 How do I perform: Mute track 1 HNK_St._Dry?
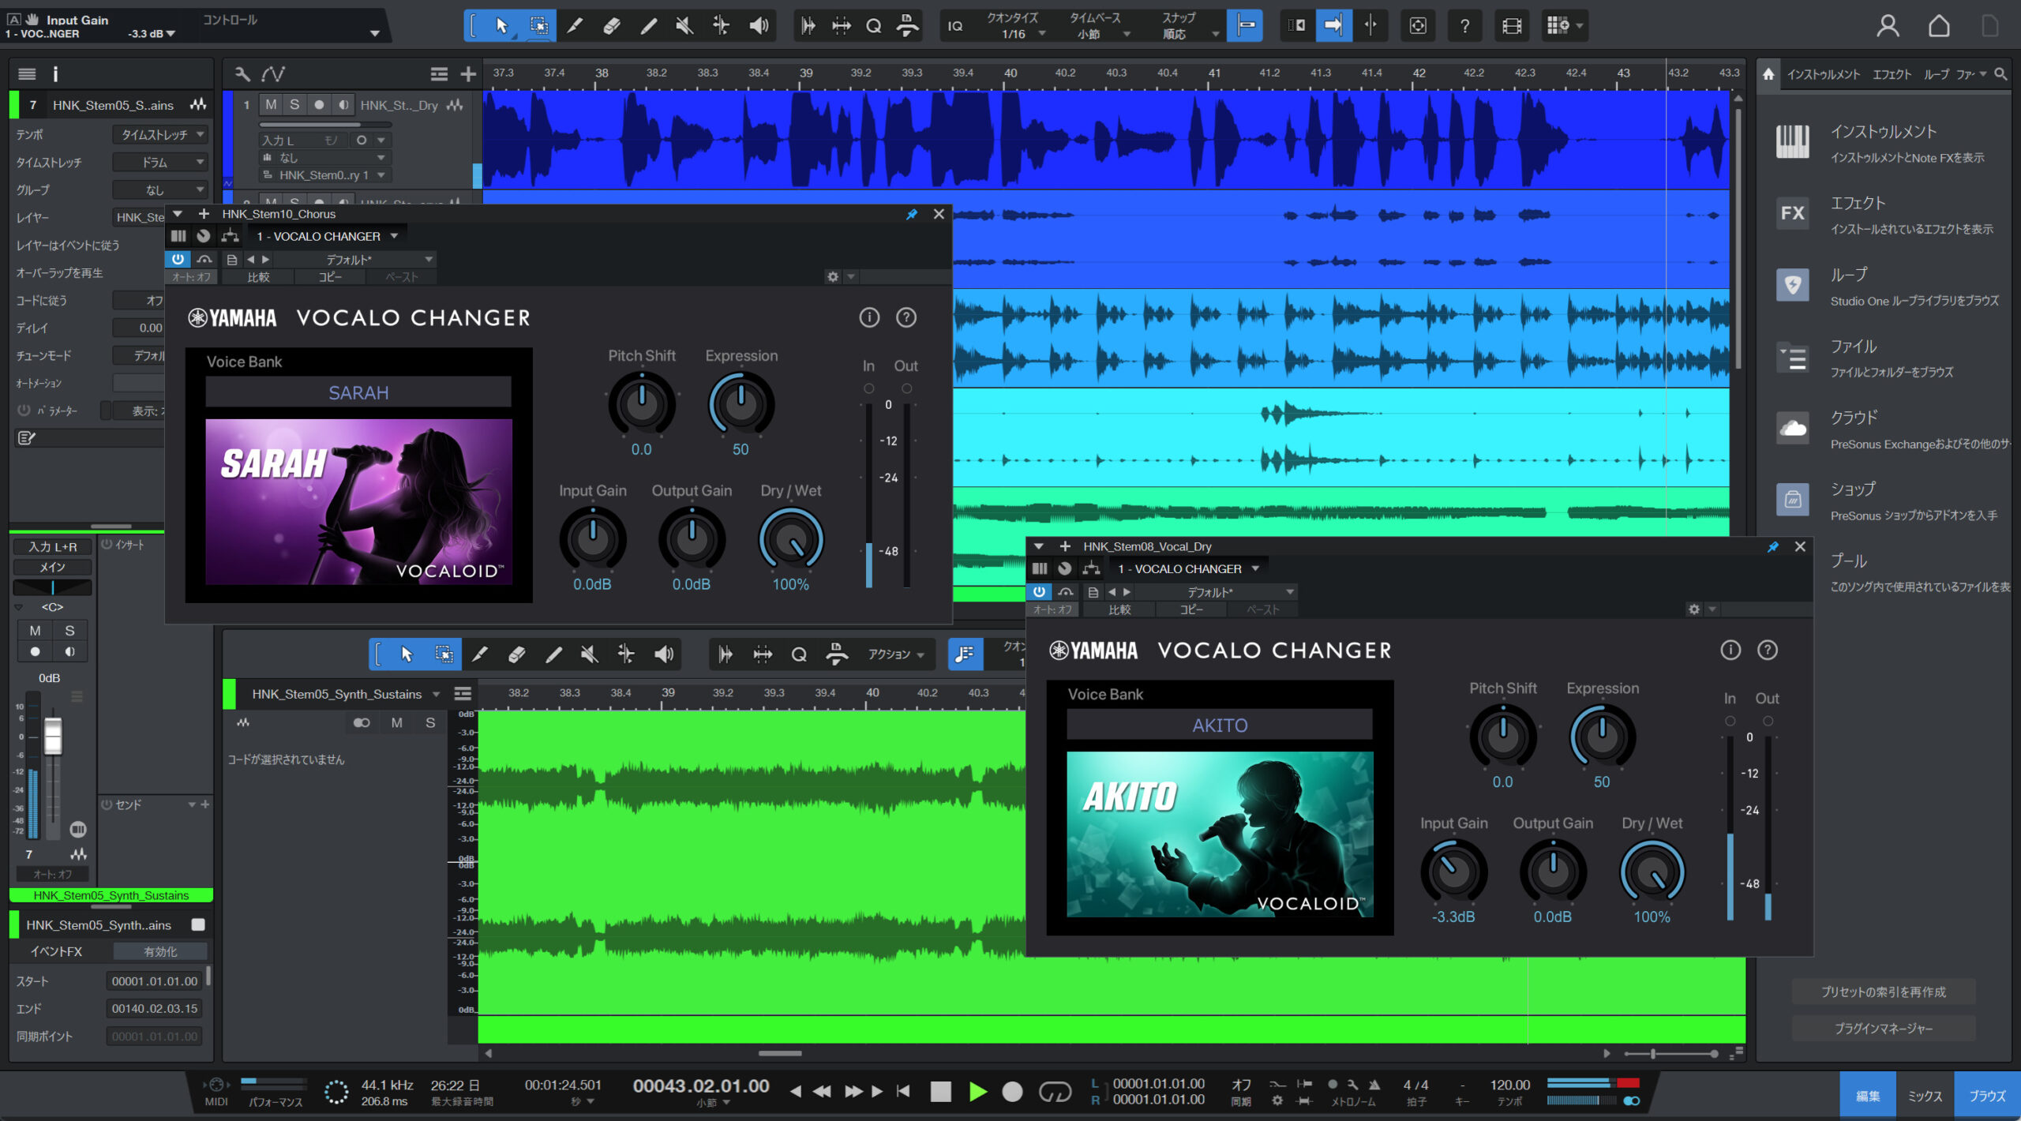pos(271,105)
